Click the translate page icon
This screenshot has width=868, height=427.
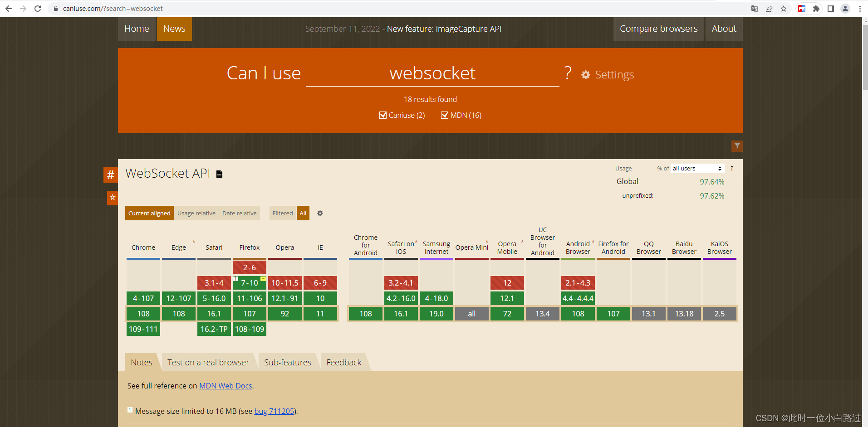click(x=755, y=9)
